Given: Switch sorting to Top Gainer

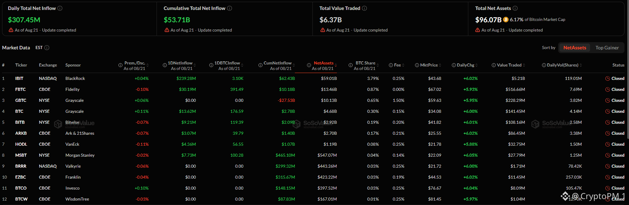Looking at the screenshot, I should pos(607,48).
